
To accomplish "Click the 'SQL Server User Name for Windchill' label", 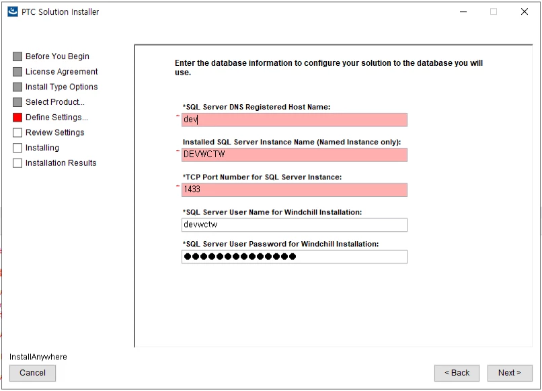I will pos(272,212).
